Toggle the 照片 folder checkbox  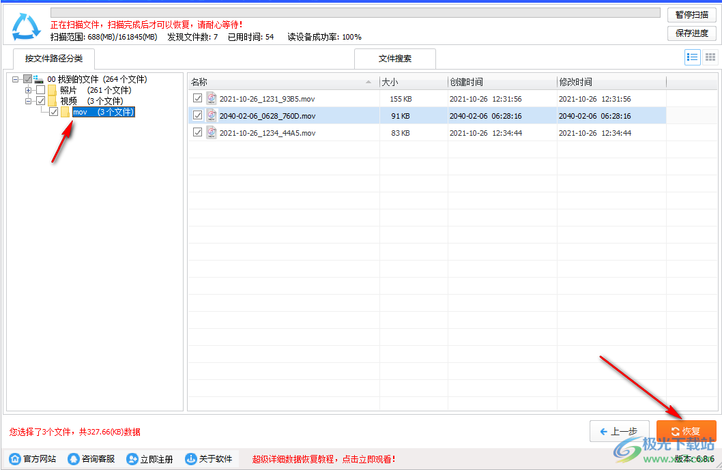coord(40,89)
